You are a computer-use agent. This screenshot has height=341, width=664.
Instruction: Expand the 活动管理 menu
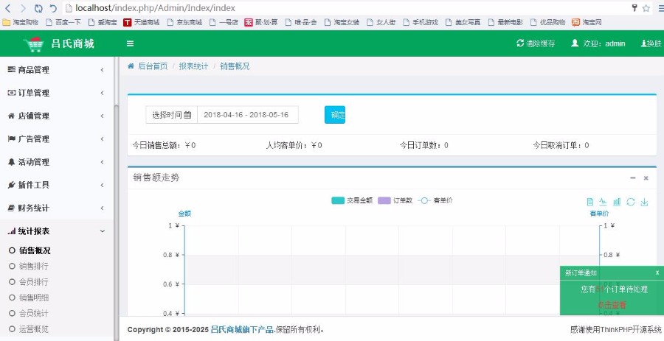pos(57,162)
